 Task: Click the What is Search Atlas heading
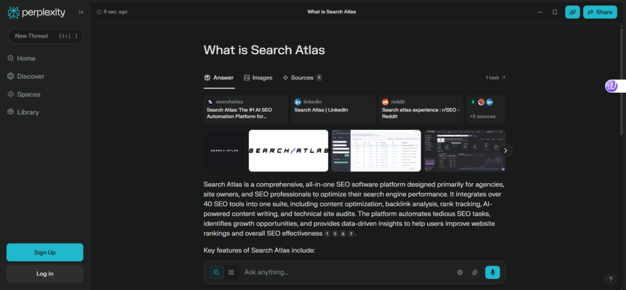(264, 50)
